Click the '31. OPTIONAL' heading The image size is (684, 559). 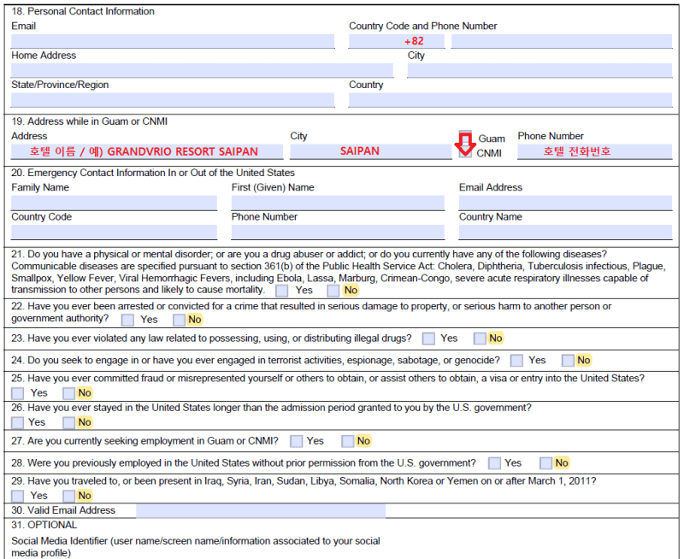(44, 525)
